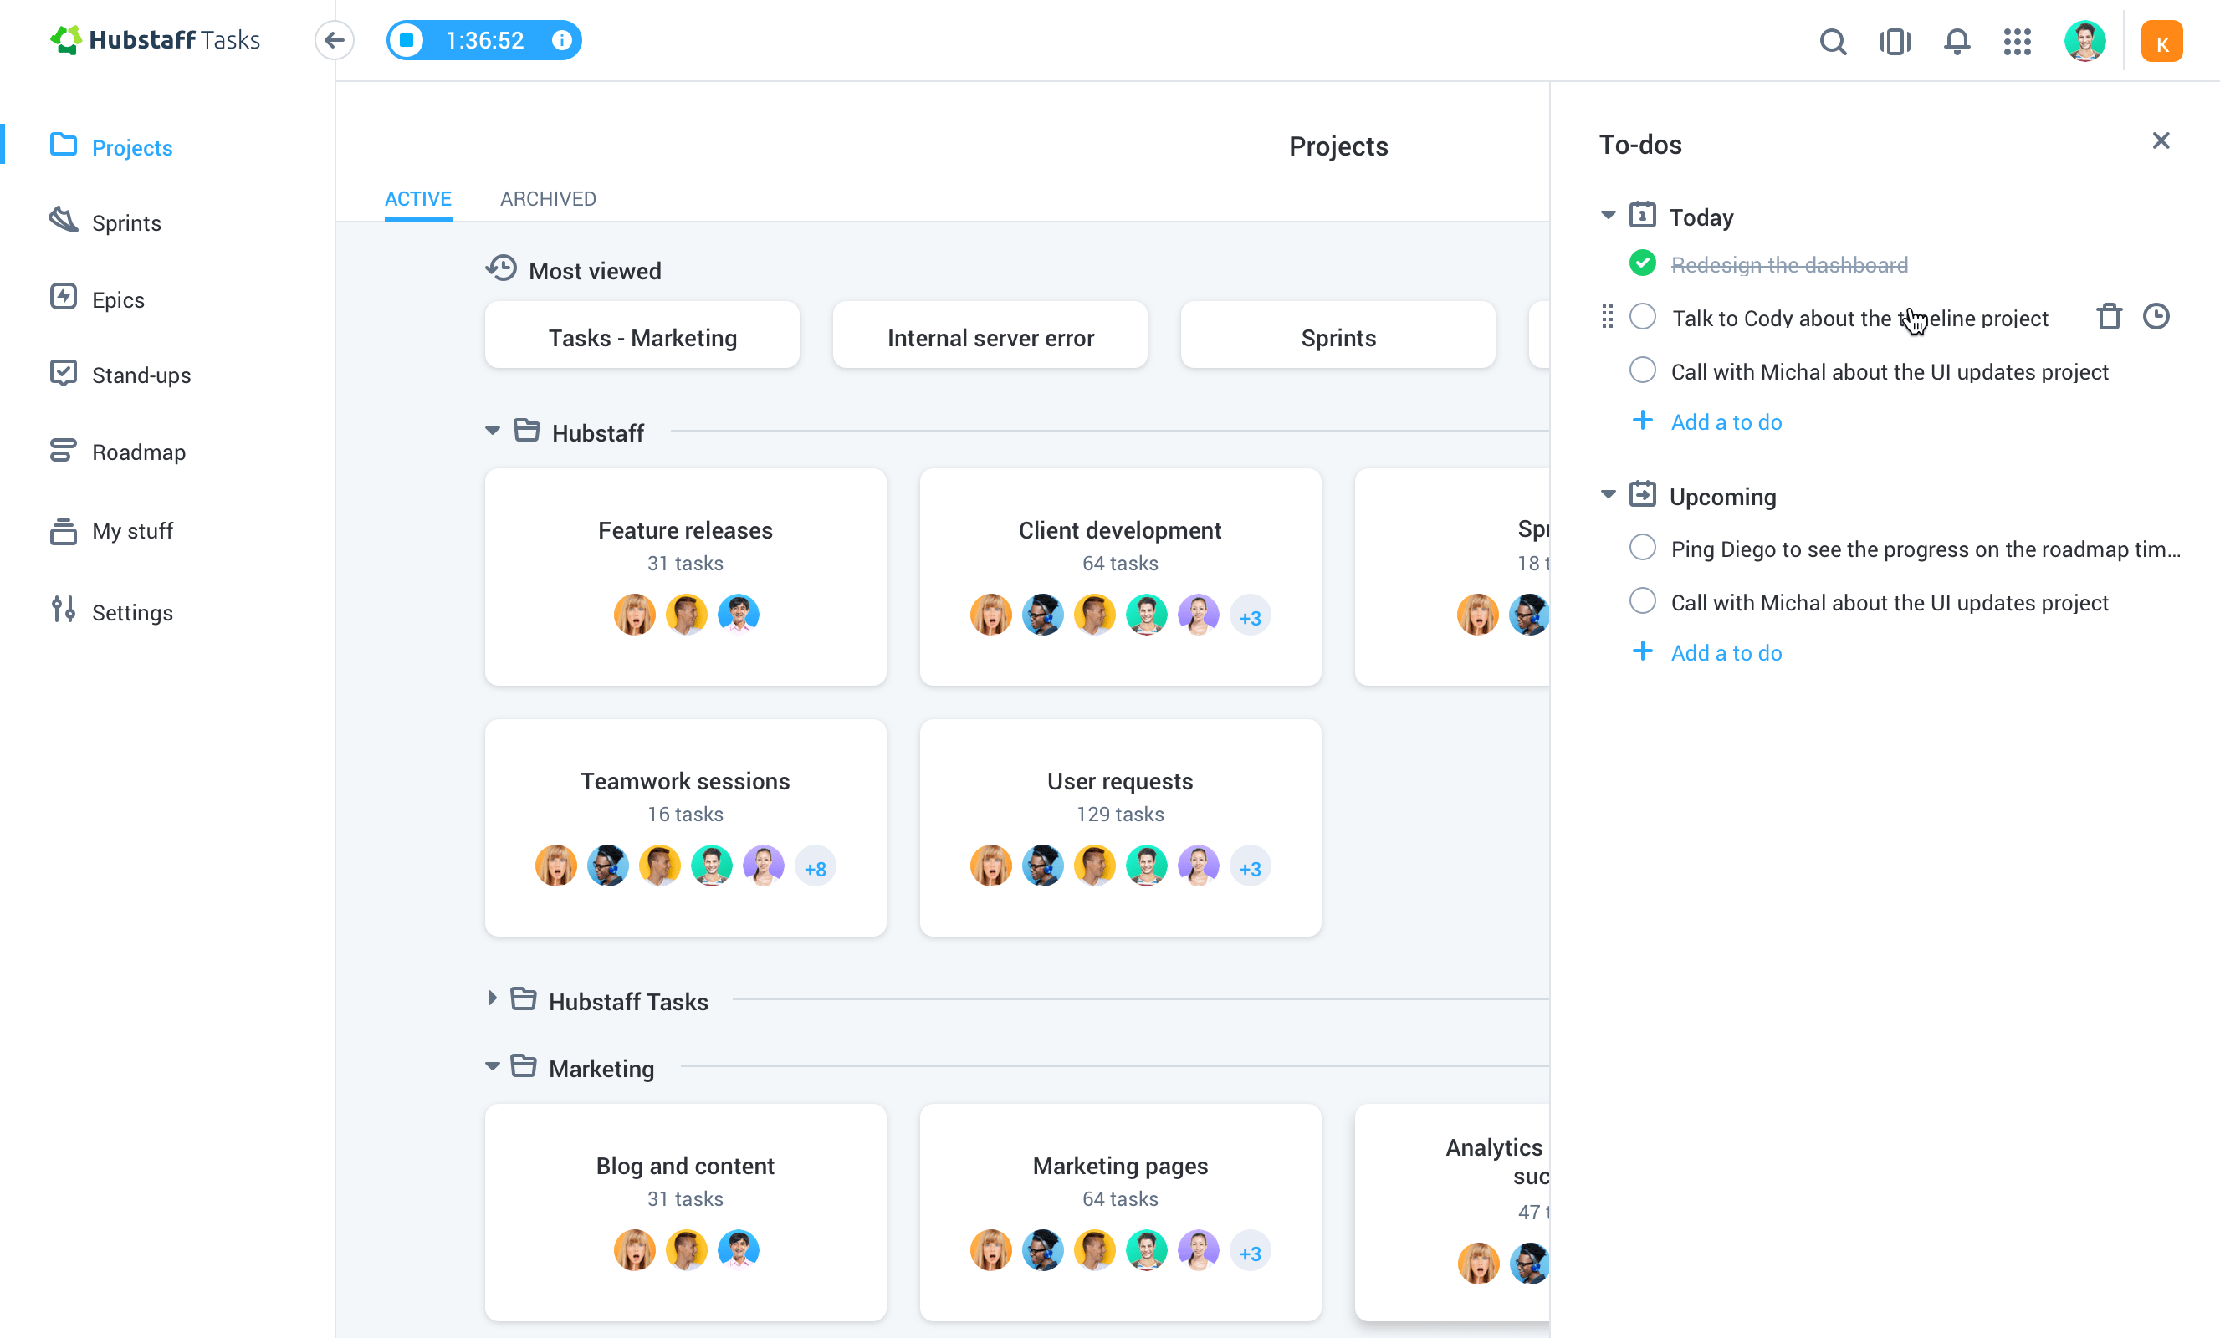Switch to the ACTIVE tab
This screenshot has width=2220, height=1338.
418,198
